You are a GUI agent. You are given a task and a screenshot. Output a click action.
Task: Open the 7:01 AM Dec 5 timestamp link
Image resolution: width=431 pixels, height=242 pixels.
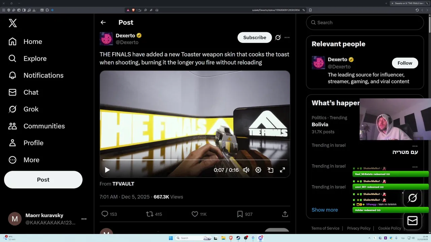pos(125,197)
